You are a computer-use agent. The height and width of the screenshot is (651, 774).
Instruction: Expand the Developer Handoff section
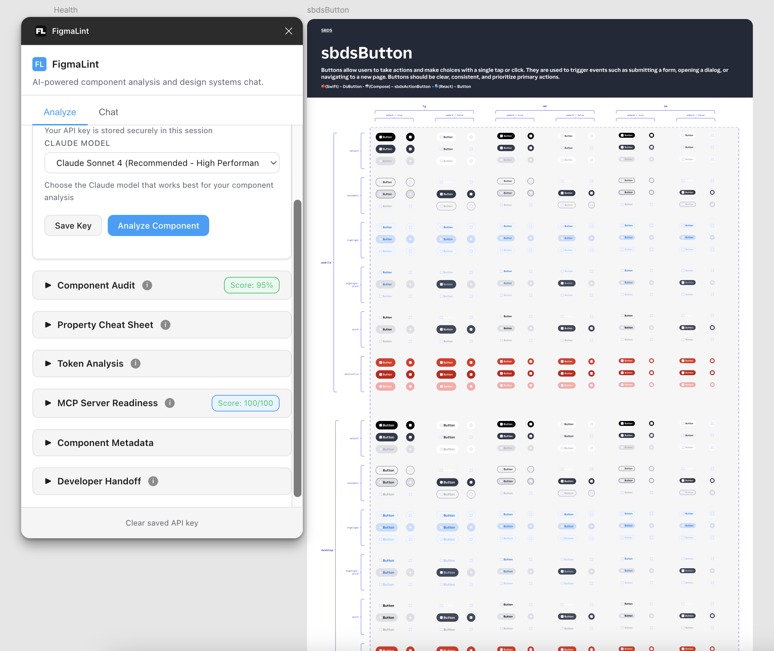pyautogui.click(x=162, y=481)
